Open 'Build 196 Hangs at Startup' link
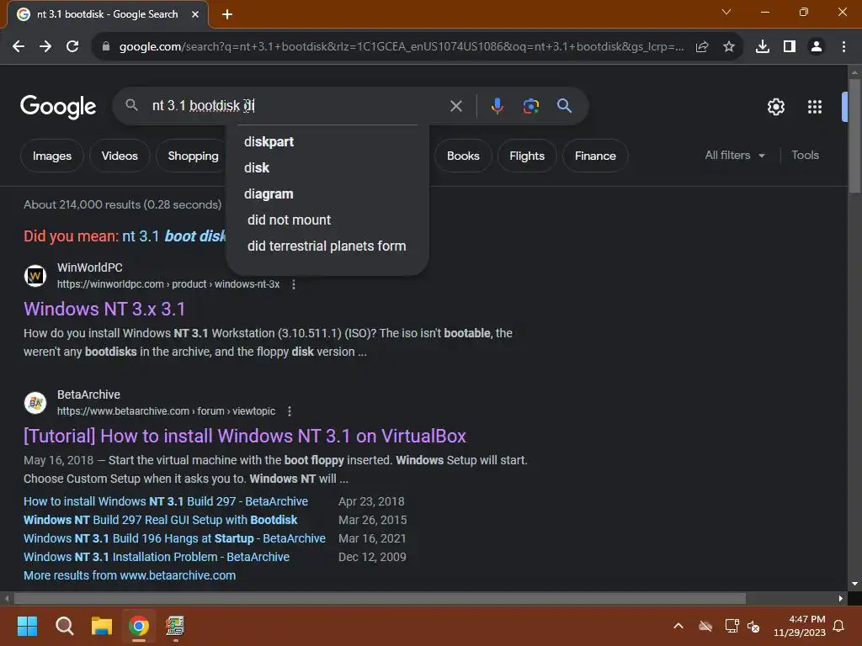 [174, 538]
